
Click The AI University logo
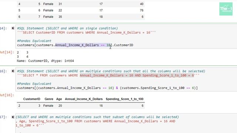pos(226,9)
